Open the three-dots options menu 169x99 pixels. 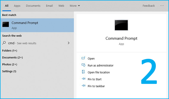pyautogui.click(x=162, y=6)
